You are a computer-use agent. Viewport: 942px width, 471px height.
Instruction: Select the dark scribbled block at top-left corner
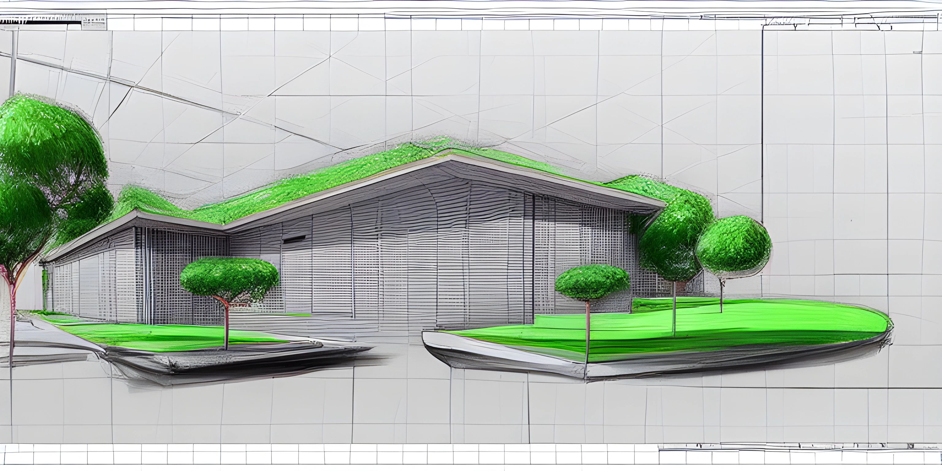(40, 22)
